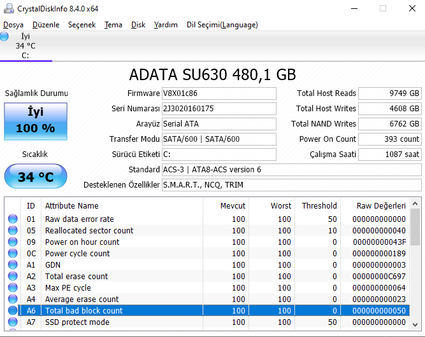Click status orb of Average erase count

[13, 299]
